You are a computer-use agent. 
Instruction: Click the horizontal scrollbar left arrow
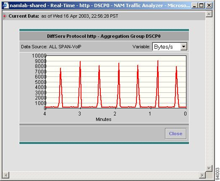pyautogui.click(x=6, y=175)
